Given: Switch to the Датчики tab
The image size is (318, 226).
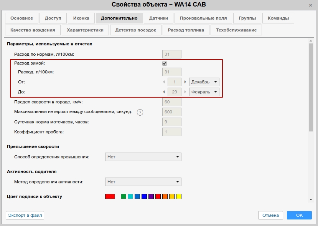Looking at the screenshot, I should (158, 18).
